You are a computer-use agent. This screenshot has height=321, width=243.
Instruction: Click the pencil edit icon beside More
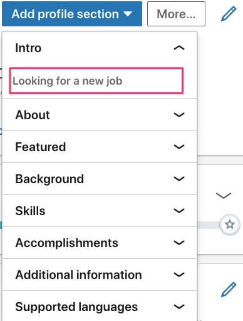click(229, 14)
